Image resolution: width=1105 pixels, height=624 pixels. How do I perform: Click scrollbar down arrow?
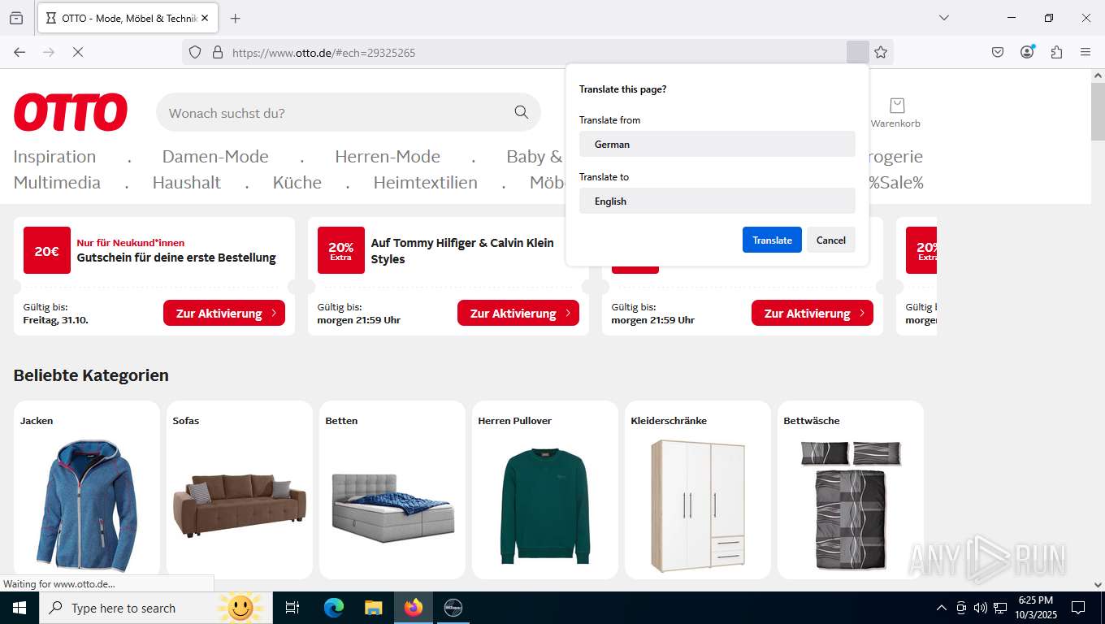(x=1098, y=584)
